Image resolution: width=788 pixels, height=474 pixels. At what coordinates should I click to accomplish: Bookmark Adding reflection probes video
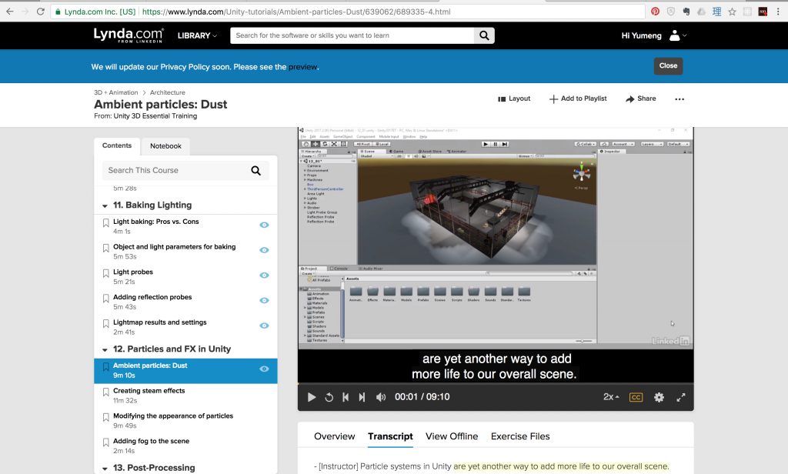coord(105,298)
